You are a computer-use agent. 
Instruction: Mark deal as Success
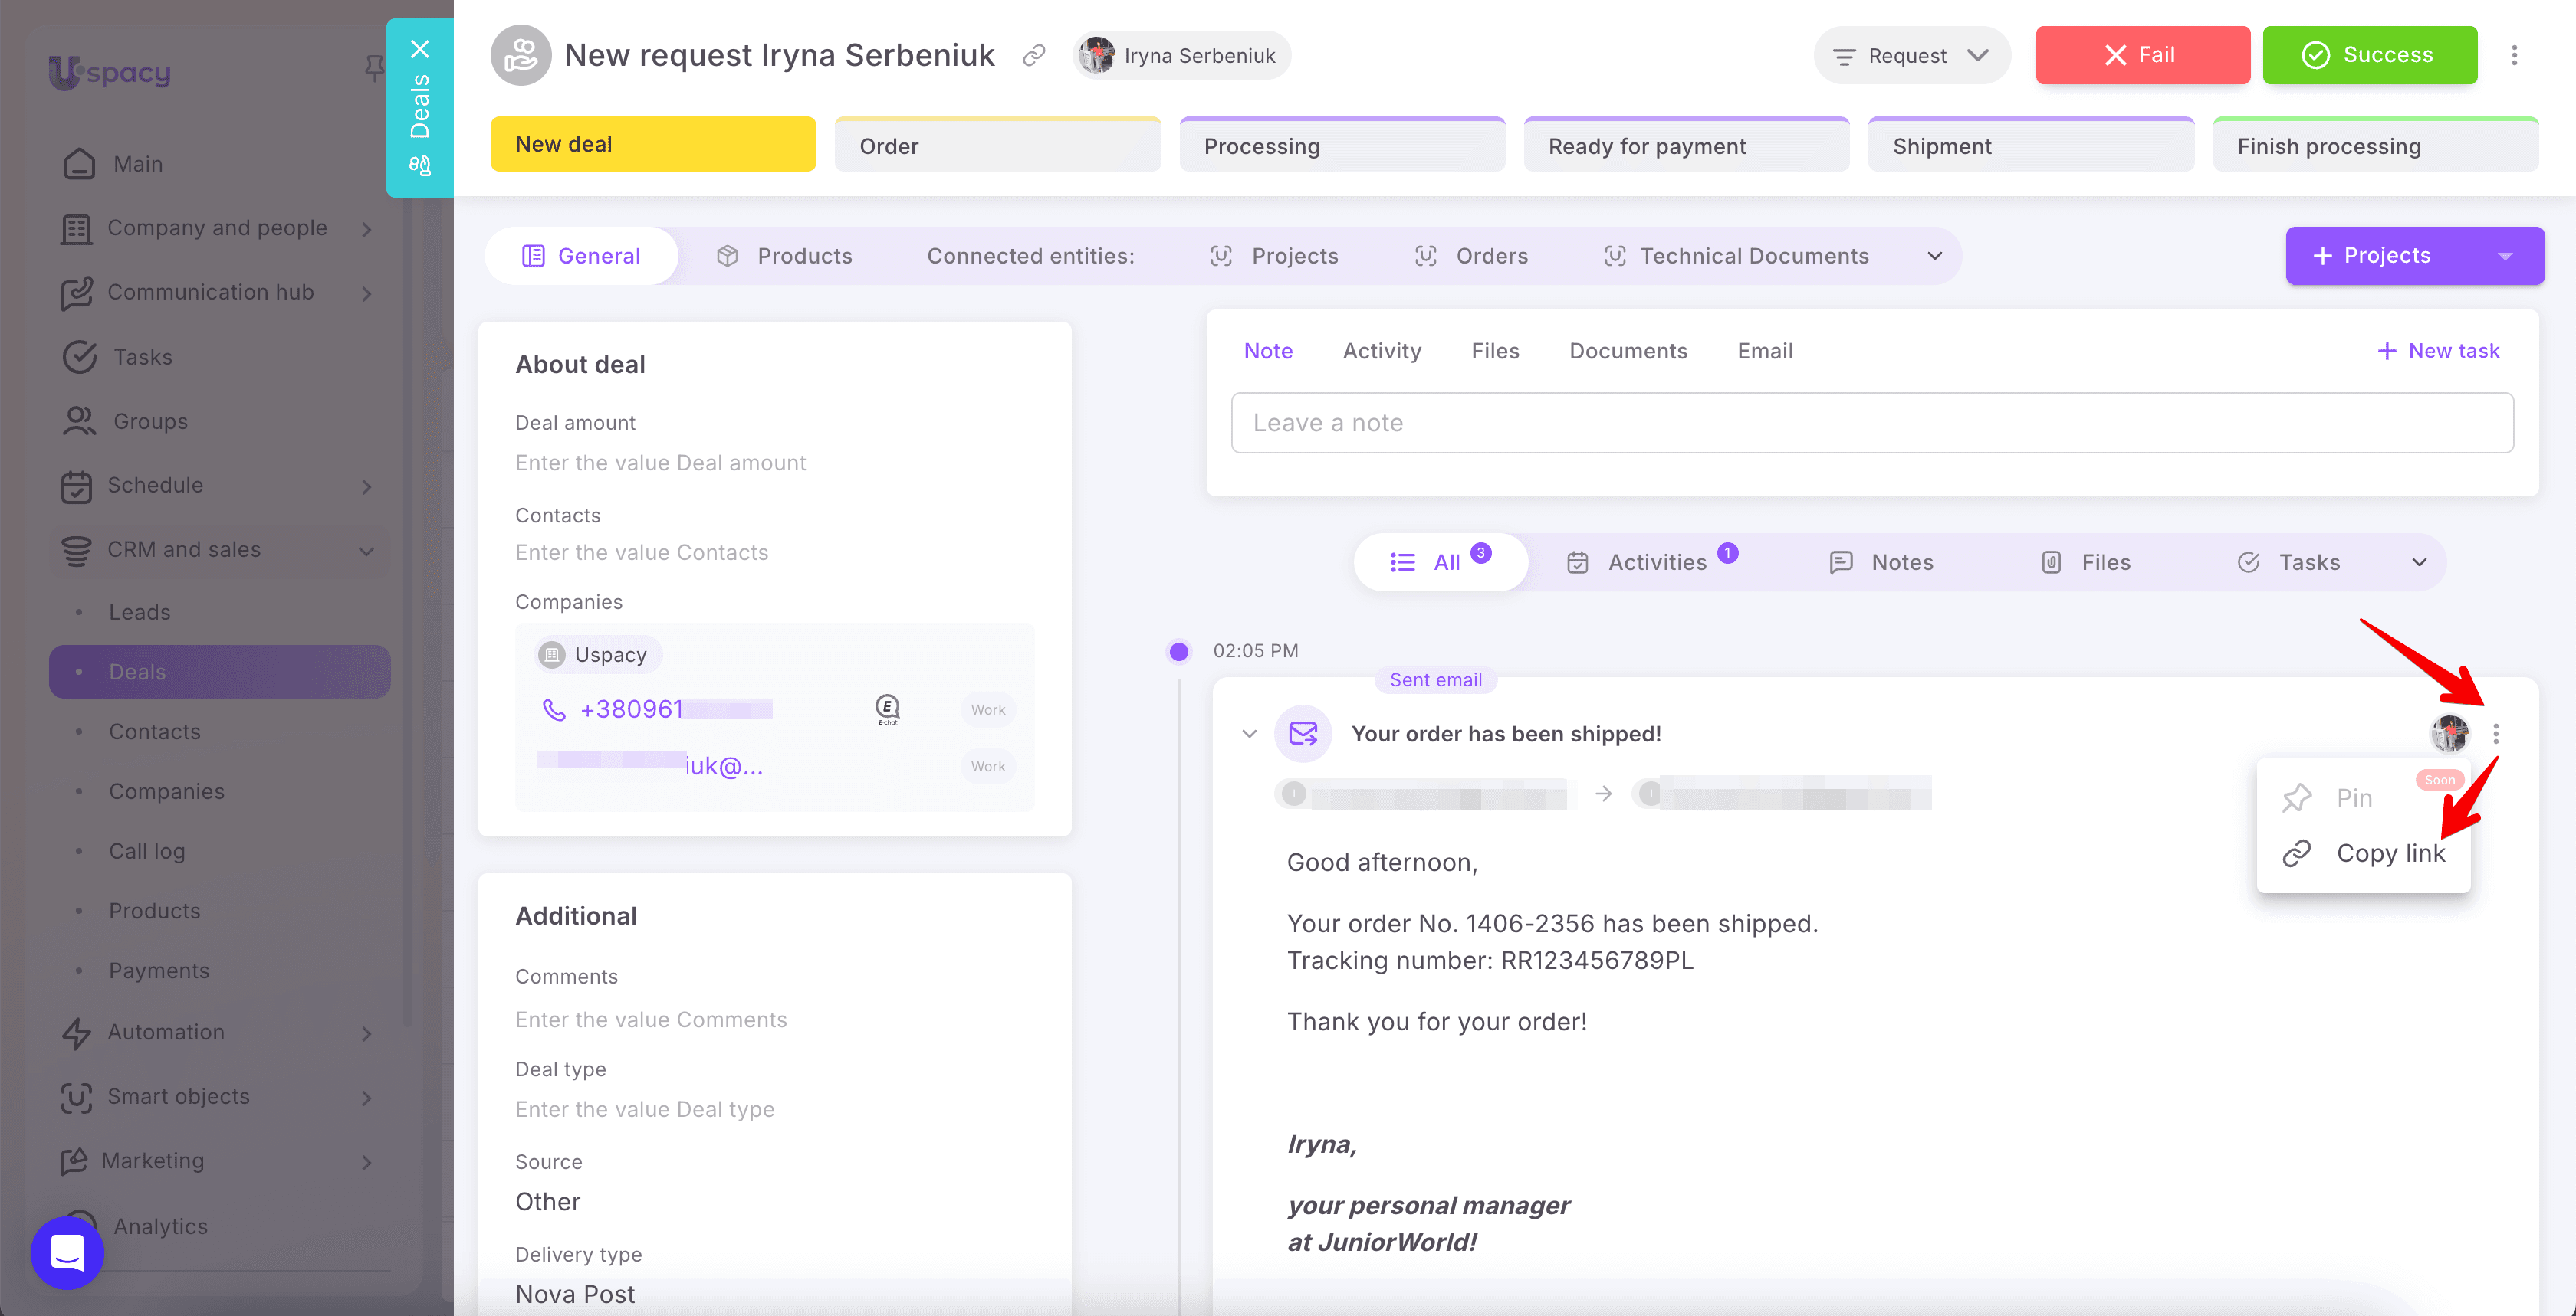2369,55
